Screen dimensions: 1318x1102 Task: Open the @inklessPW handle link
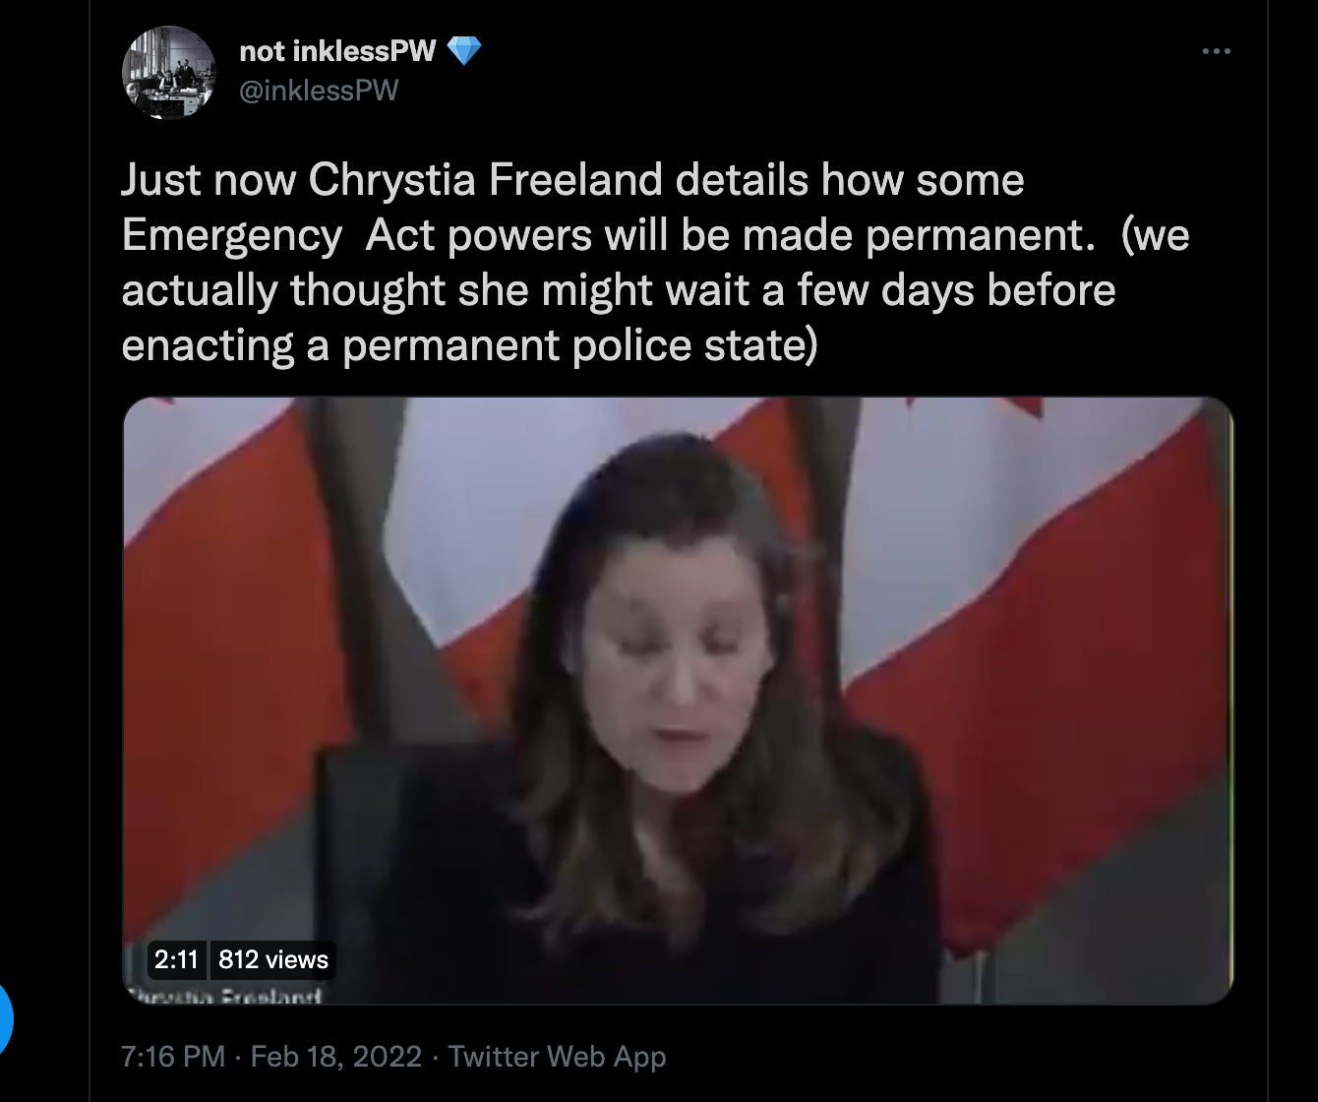pos(319,91)
